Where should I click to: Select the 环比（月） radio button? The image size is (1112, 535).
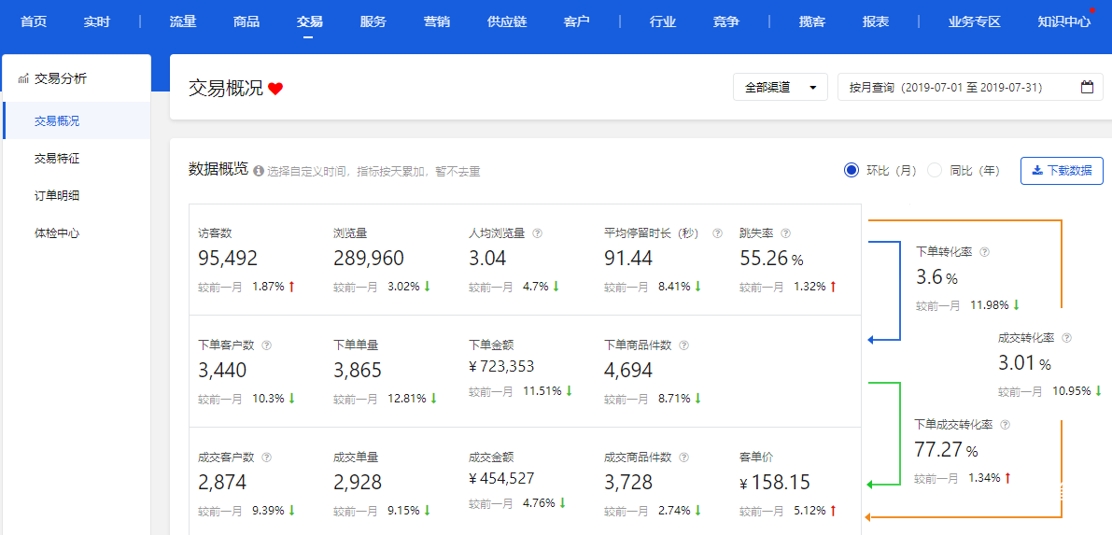click(851, 170)
